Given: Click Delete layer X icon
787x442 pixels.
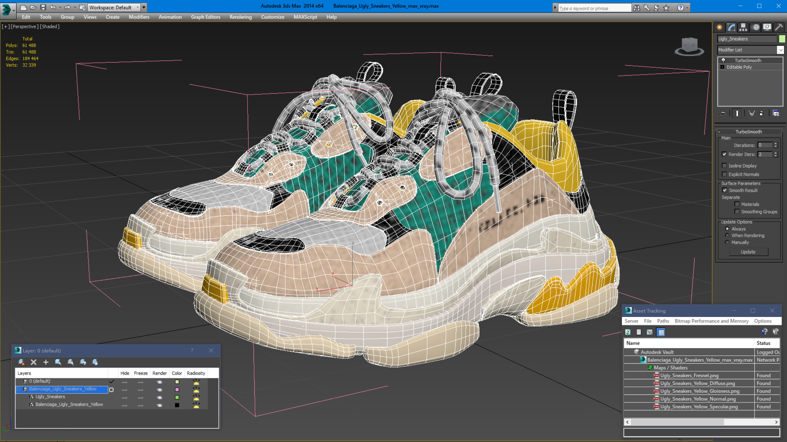Looking at the screenshot, I should click(x=34, y=362).
